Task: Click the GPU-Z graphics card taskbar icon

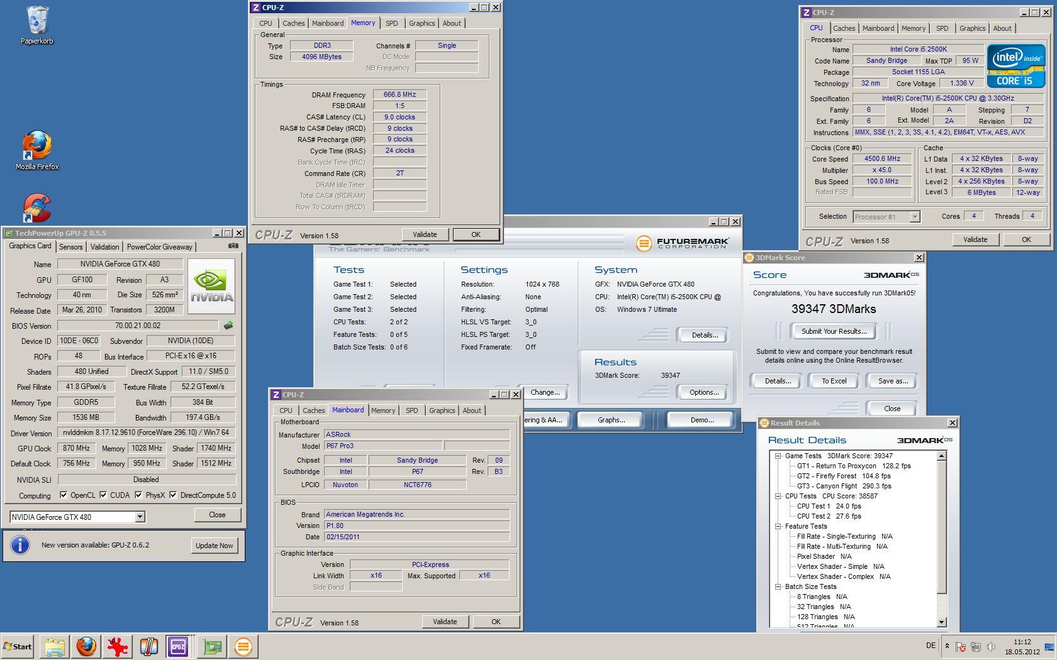Action: (x=213, y=646)
